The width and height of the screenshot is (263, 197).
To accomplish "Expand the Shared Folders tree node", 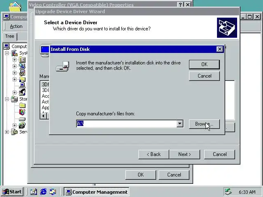I will pos(15,79).
